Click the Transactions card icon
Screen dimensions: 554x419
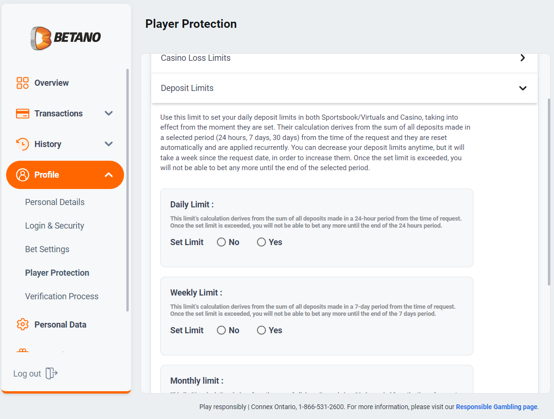23,114
